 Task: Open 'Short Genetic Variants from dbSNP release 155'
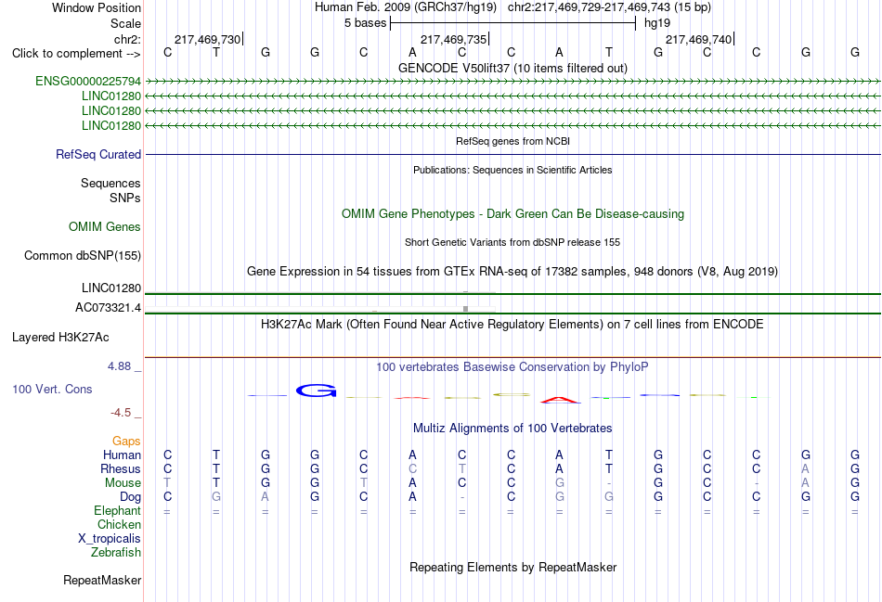click(x=512, y=242)
